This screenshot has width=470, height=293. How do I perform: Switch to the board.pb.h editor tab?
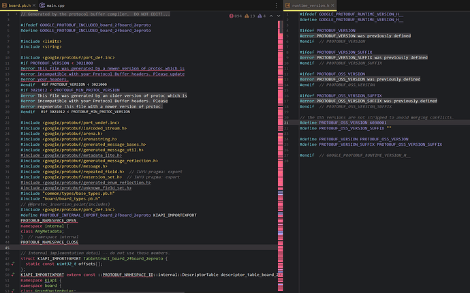(x=19, y=5)
